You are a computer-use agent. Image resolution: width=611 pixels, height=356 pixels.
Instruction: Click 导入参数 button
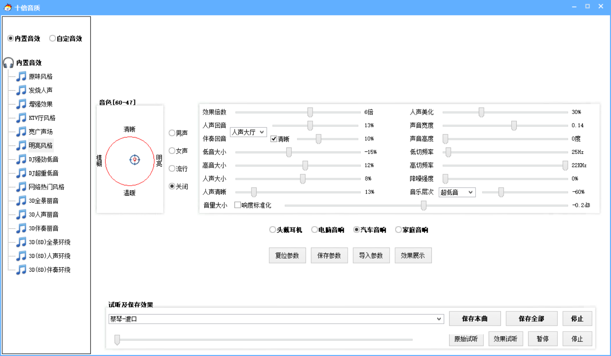click(371, 255)
